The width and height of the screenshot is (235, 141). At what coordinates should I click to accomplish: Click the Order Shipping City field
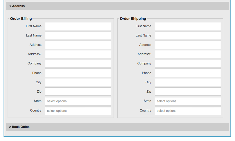click(188, 82)
